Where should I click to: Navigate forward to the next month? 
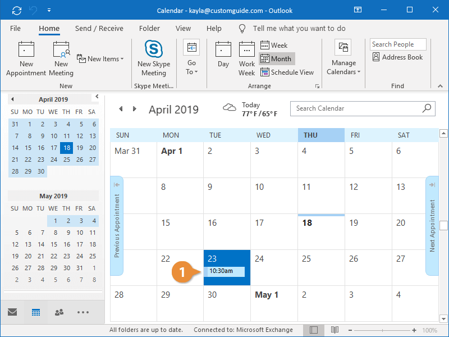[135, 109]
